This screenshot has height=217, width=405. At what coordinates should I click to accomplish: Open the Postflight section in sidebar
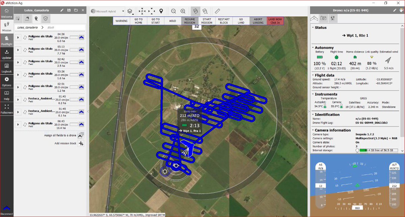[x=6, y=41]
